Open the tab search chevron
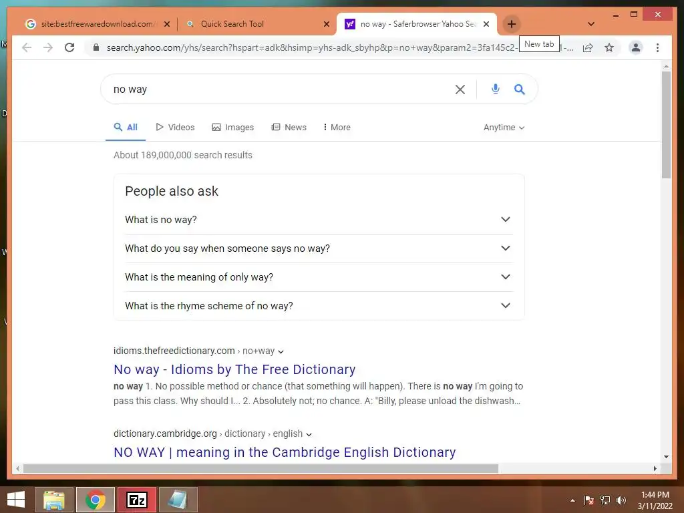The image size is (684, 513). tap(591, 24)
